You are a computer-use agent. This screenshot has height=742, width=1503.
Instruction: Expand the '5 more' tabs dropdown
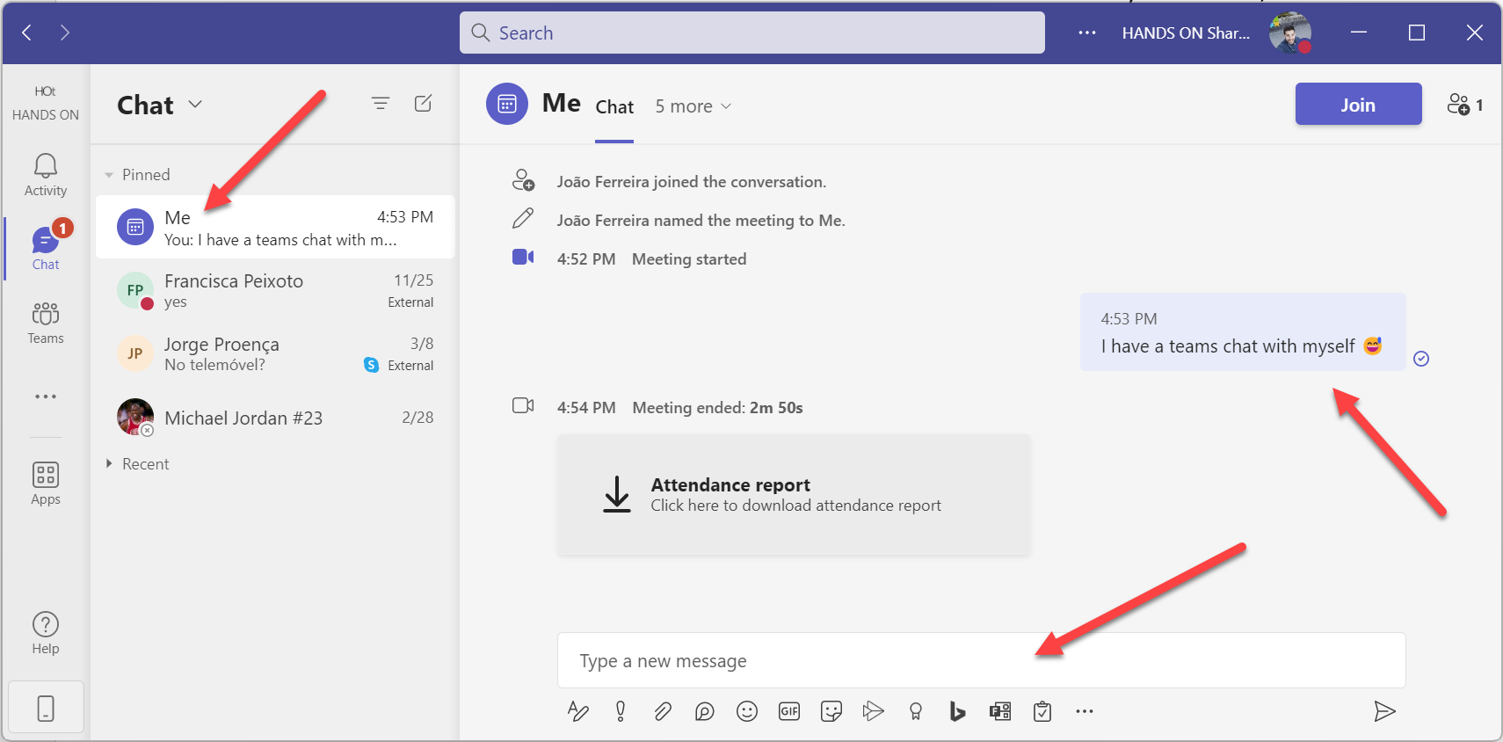(x=693, y=106)
